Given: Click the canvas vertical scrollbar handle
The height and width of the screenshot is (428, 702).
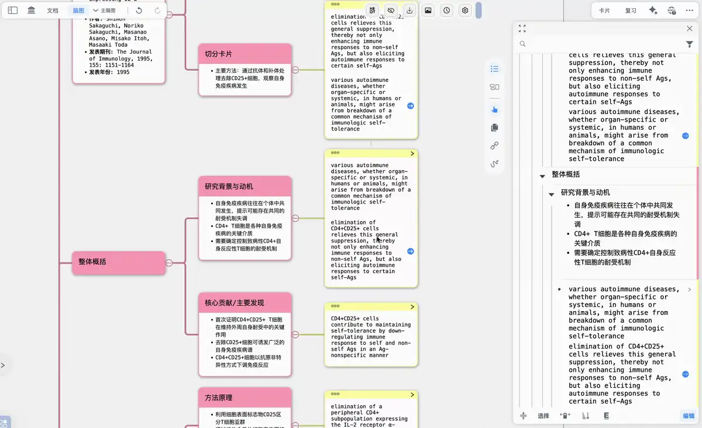Looking at the screenshot, I should [x=479, y=10].
